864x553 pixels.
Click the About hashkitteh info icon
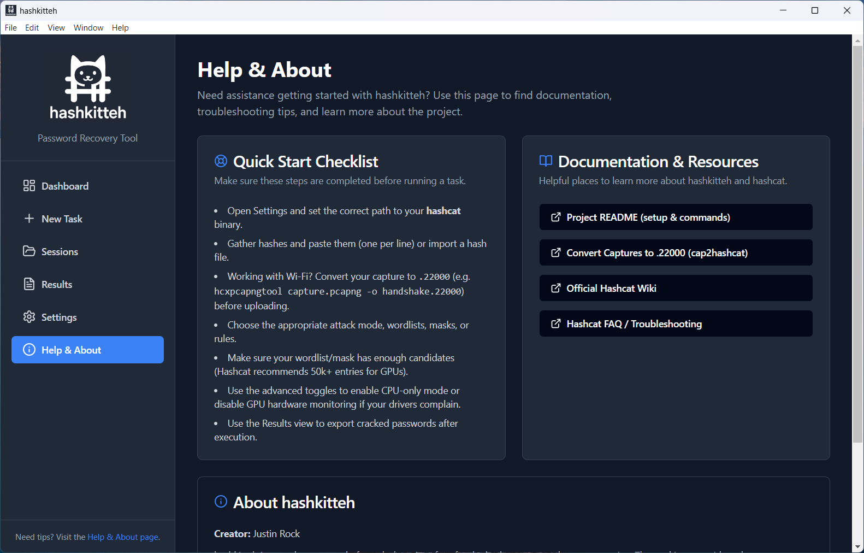pos(221,502)
